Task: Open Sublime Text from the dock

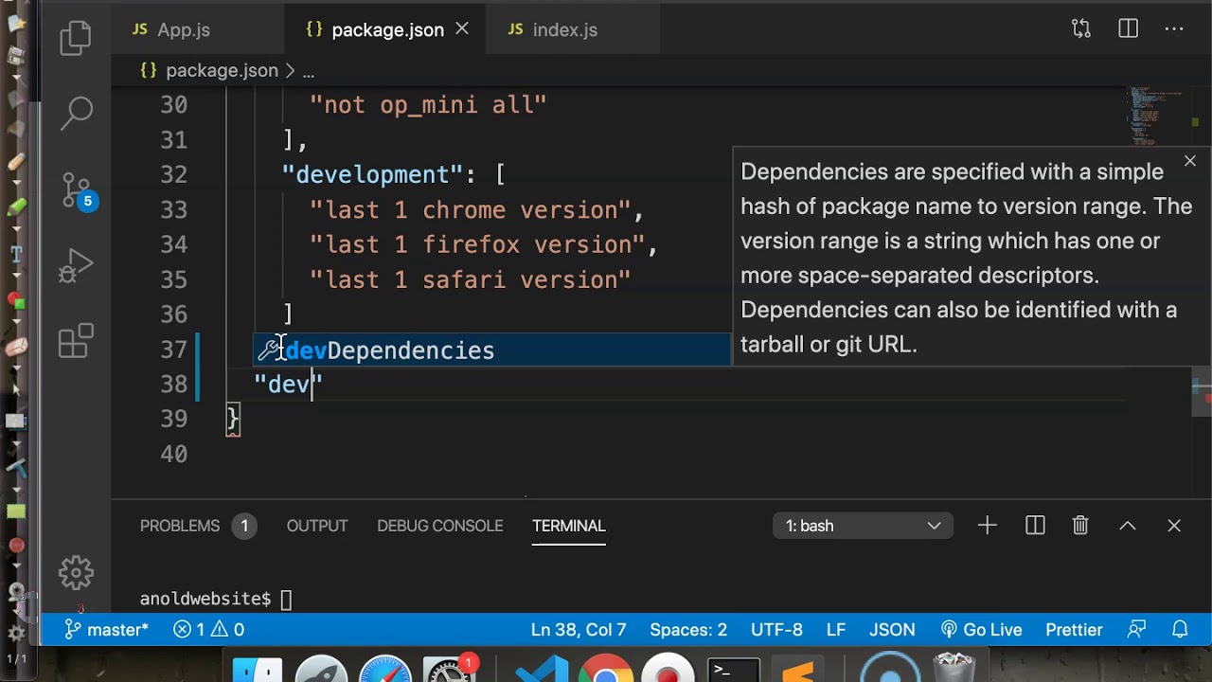Action: 797,669
